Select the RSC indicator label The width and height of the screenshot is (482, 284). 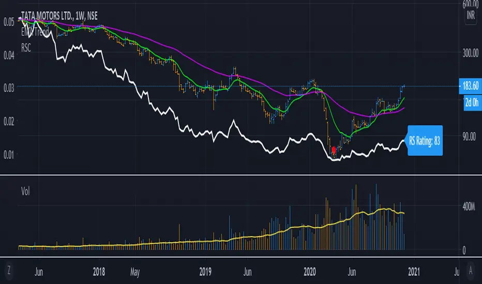[27, 45]
